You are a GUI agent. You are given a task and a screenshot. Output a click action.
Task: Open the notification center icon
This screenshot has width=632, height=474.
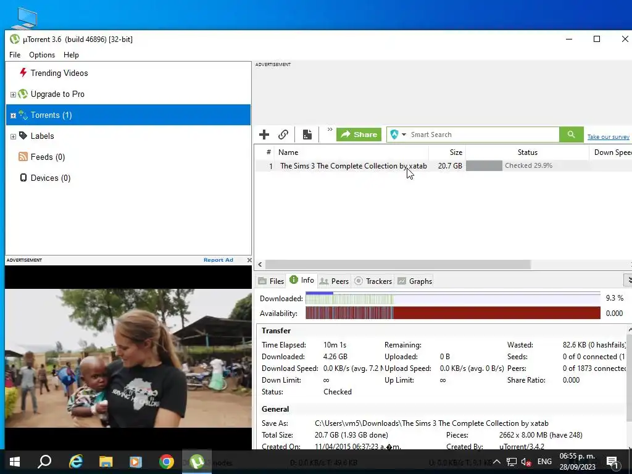coord(613,462)
